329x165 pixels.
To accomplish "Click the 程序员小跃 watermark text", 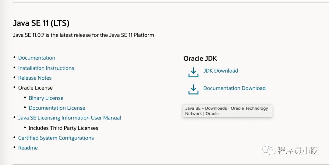I will [x=298, y=150].
